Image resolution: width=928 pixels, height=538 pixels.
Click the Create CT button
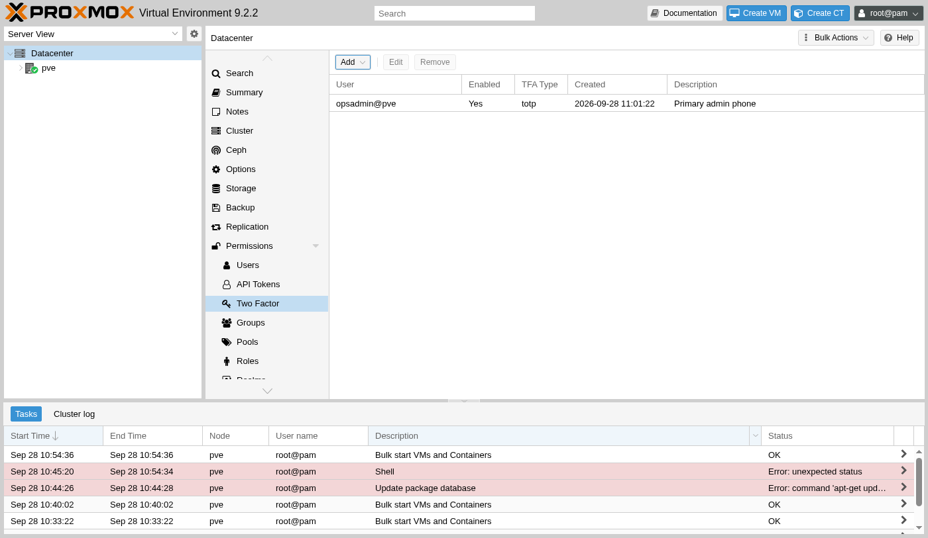[x=820, y=13]
